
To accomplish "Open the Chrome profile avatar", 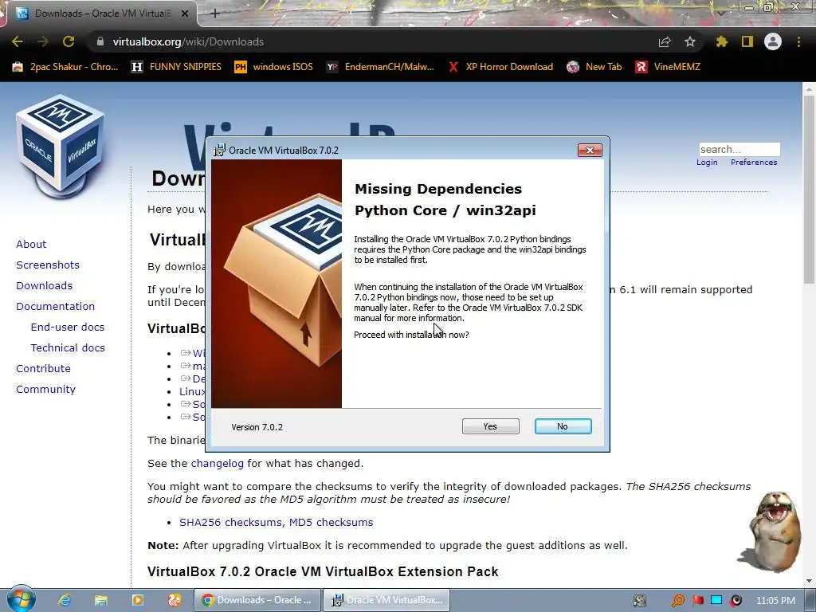I will (773, 41).
